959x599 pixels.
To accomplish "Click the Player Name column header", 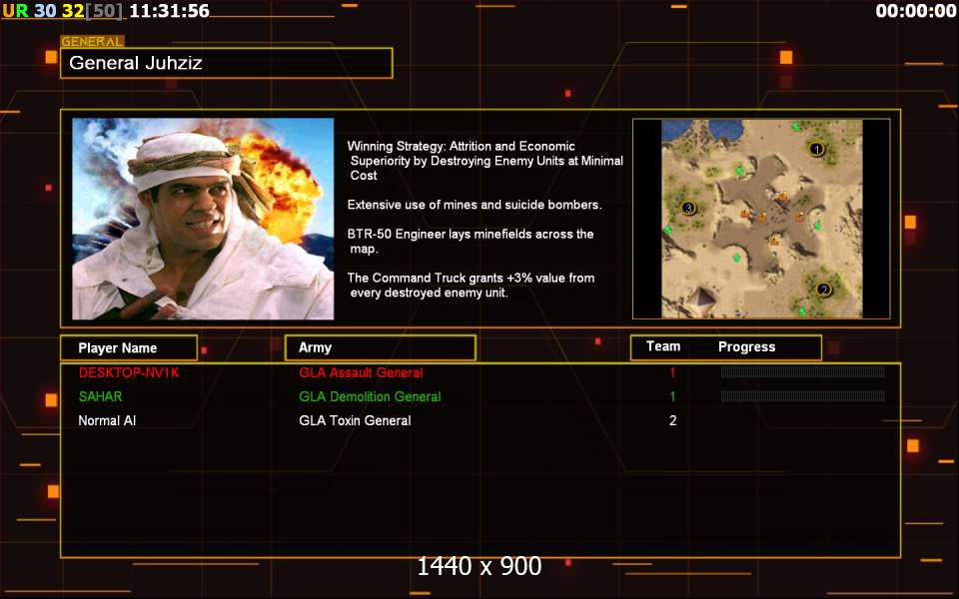I will (x=129, y=347).
